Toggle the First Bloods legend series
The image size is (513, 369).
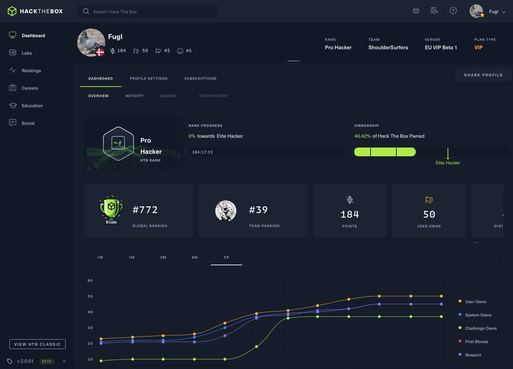[x=473, y=342]
